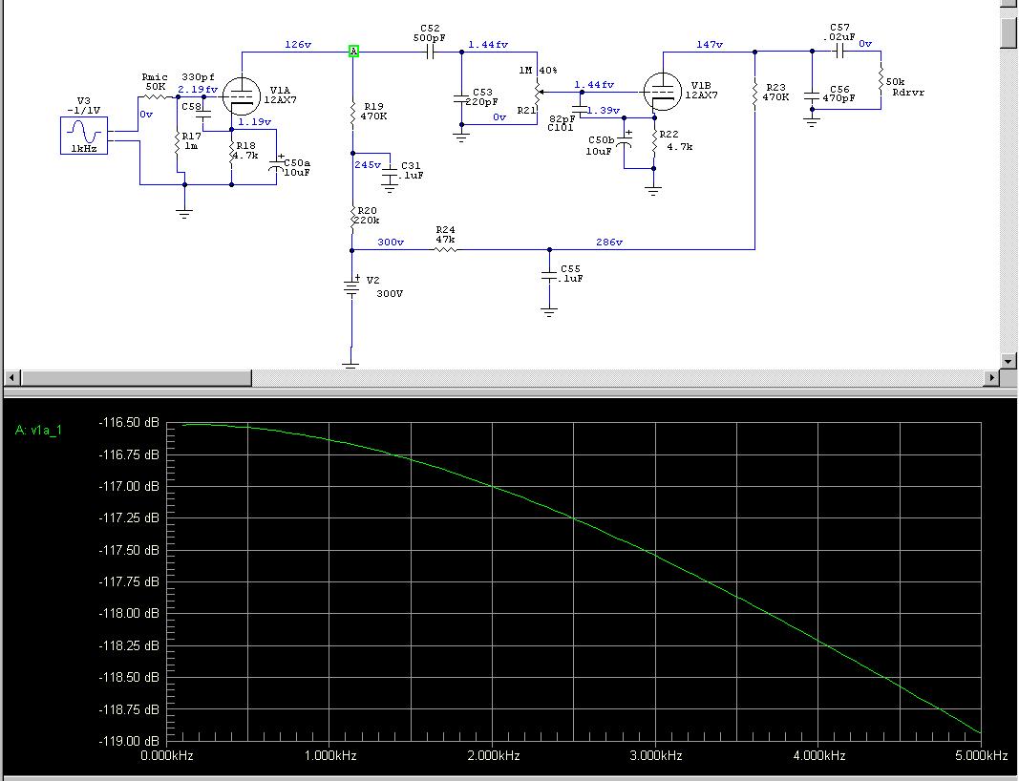Select the V1B 12AX7 tube symbol
Image resolution: width=1019 pixels, height=781 pixels.
(662, 92)
